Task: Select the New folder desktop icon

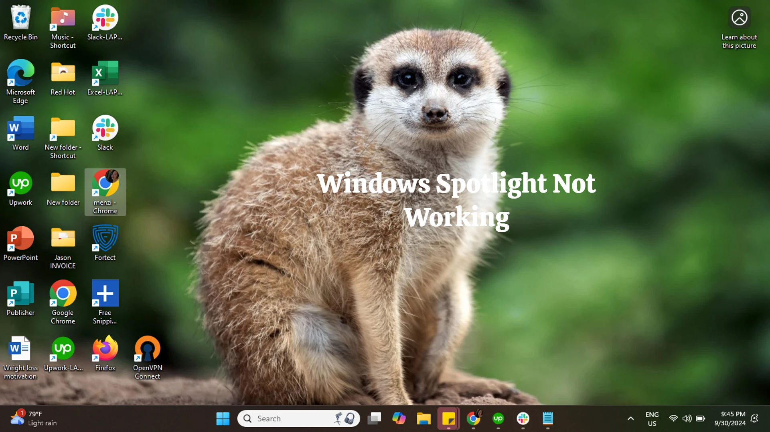Action: click(63, 188)
